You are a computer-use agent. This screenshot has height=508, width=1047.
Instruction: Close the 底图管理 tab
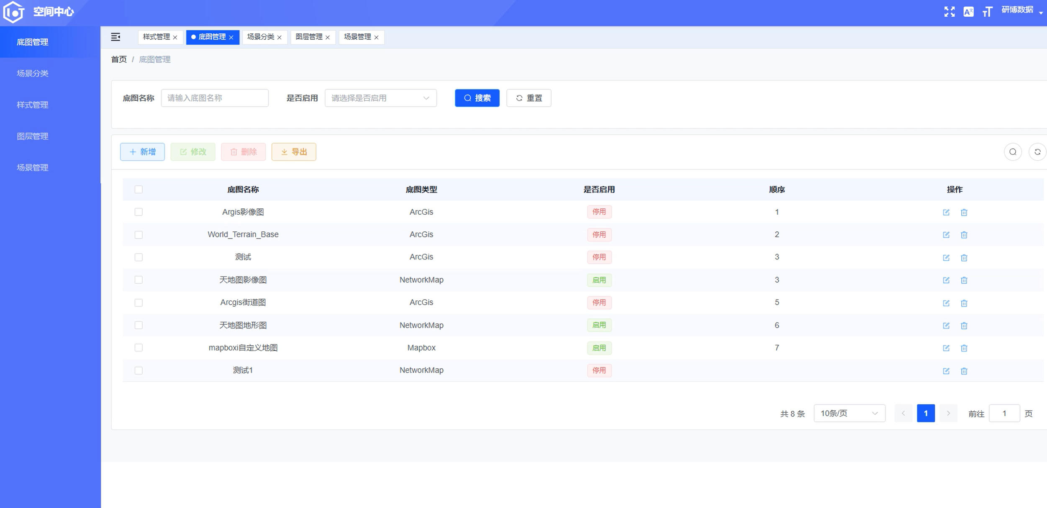click(x=231, y=37)
